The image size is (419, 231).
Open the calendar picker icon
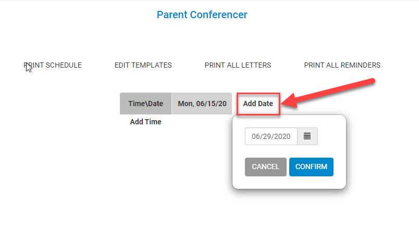click(307, 136)
